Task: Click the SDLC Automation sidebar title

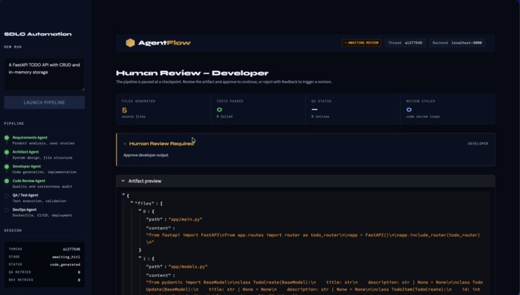Action: [x=38, y=34]
